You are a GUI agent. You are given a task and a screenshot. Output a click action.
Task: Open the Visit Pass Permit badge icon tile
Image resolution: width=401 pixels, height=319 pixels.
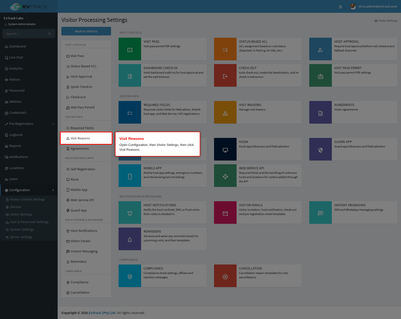(x=321, y=75)
